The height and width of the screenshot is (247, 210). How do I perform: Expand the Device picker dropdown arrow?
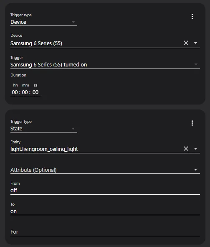coord(195,43)
